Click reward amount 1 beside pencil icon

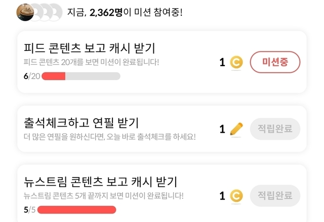pos(222,129)
